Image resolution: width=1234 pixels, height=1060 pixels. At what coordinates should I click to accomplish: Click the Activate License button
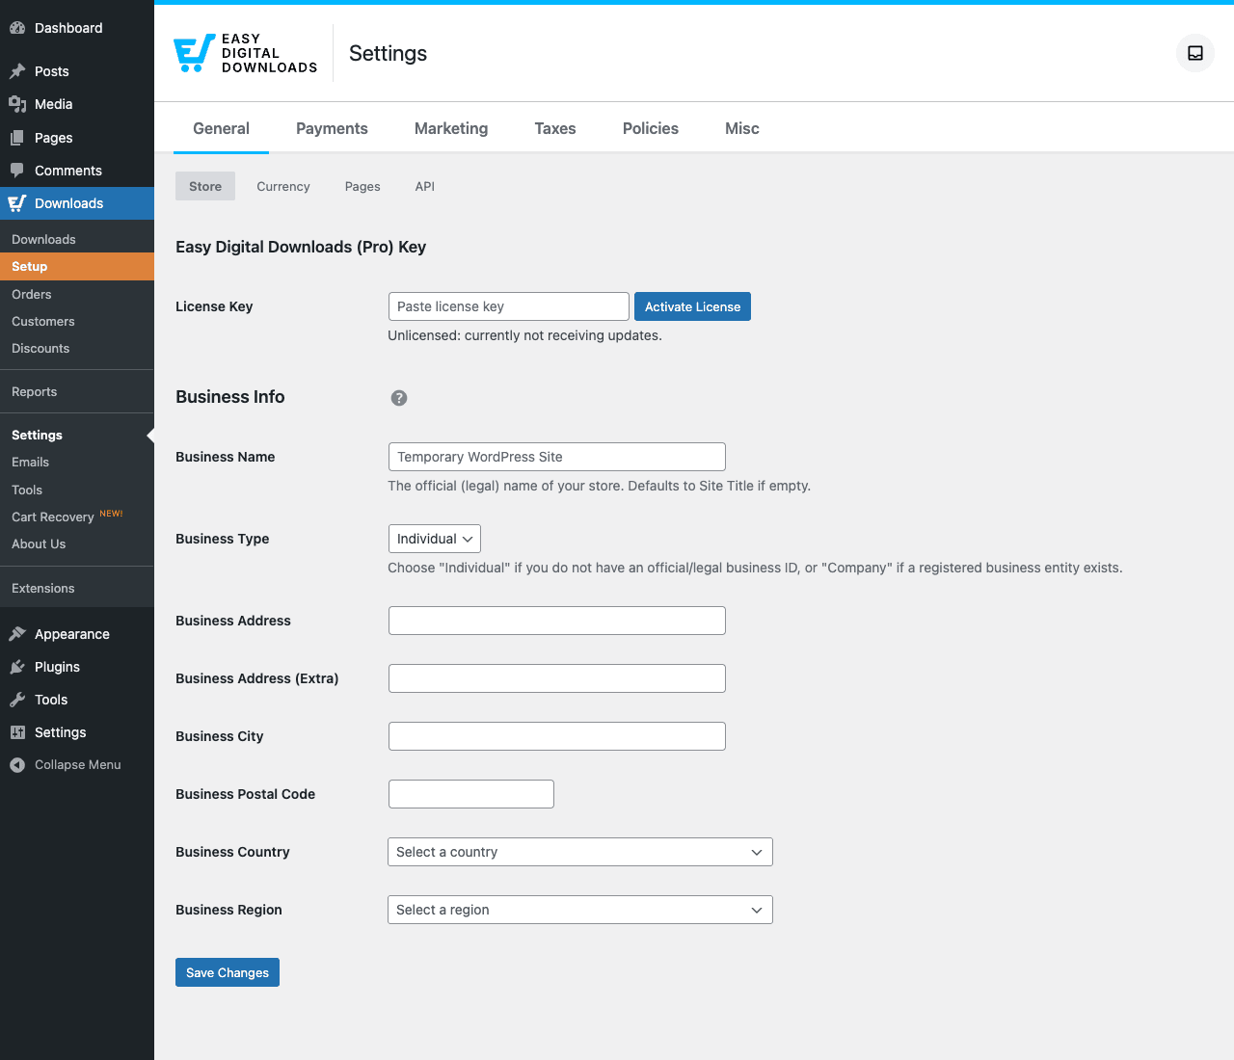[x=692, y=306]
